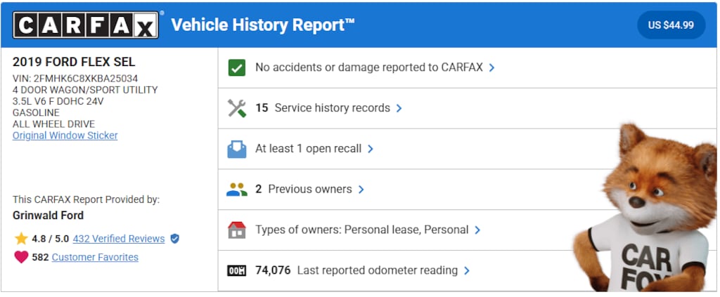Visit the Customer Favorites link
This screenshot has height=297, width=720.
click(x=95, y=257)
